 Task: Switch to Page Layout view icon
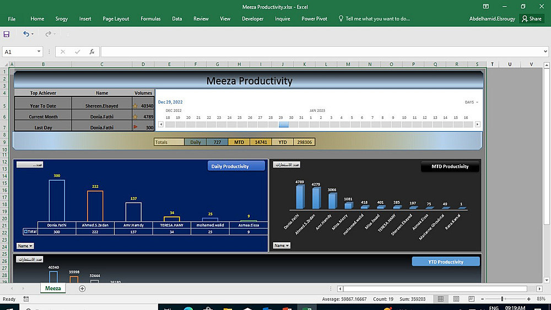coord(456,299)
